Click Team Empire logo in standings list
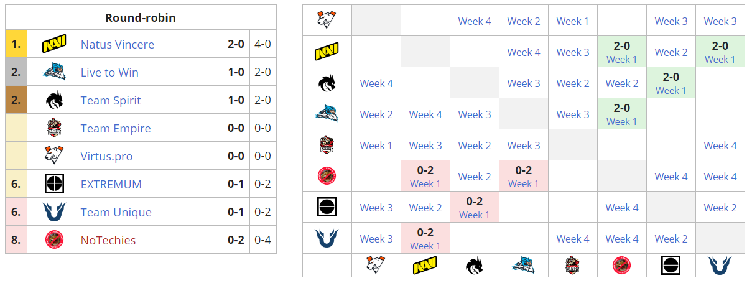 point(54,129)
